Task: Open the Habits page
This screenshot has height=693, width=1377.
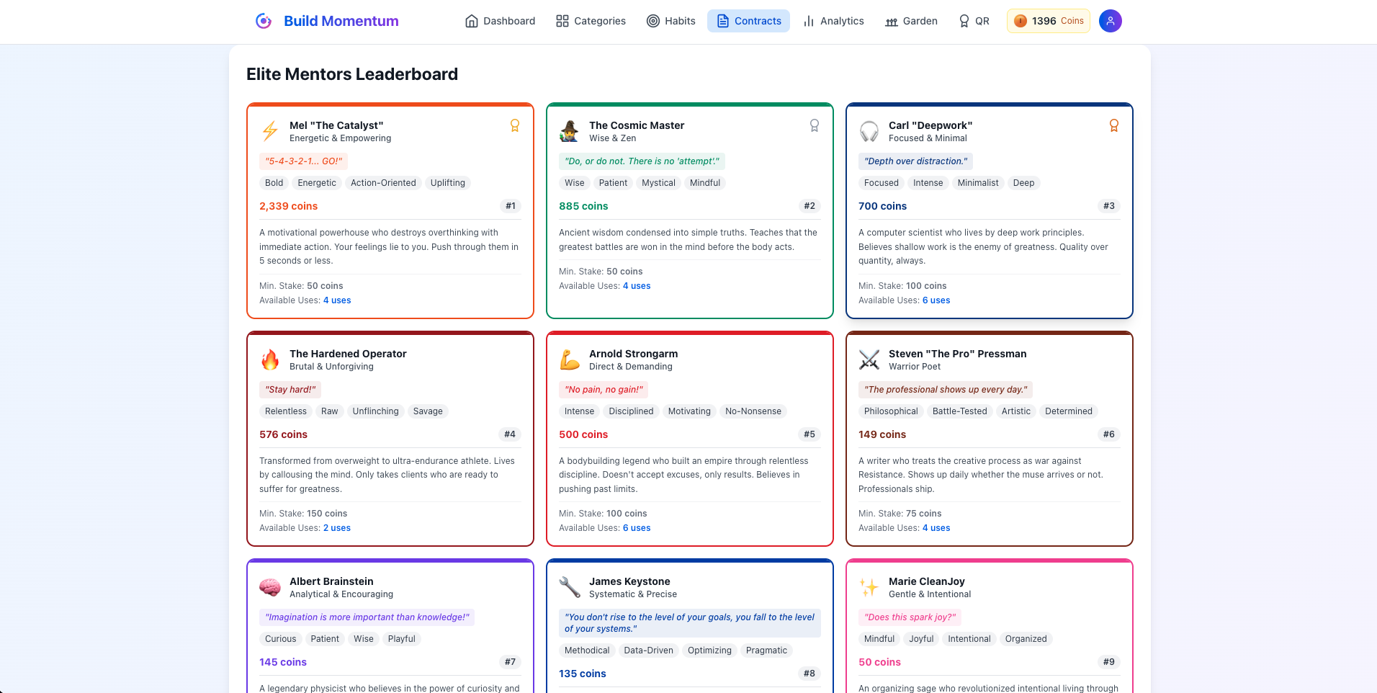Action: pyautogui.click(x=671, y=21)
